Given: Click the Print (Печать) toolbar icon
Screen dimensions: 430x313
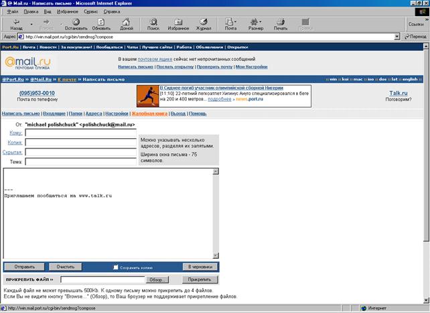Looking at the screenshot, I should 280,24.
